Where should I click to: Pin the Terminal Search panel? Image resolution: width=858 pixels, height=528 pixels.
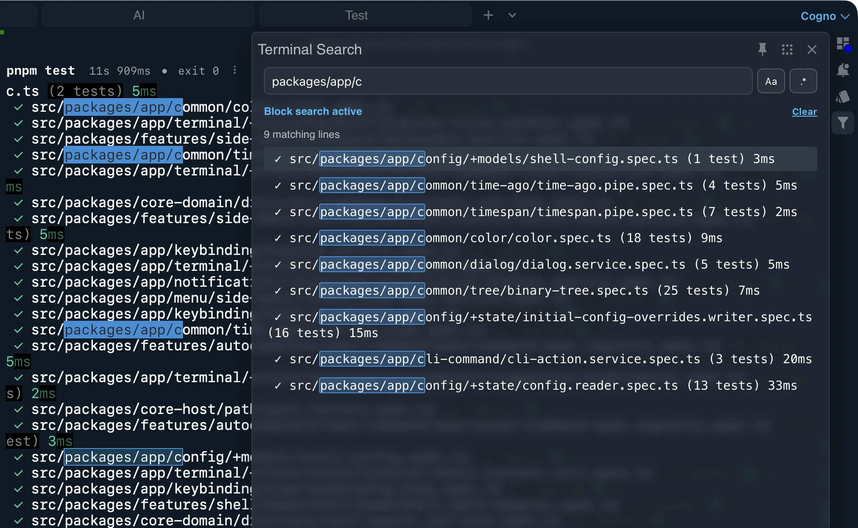pos(762,49)
